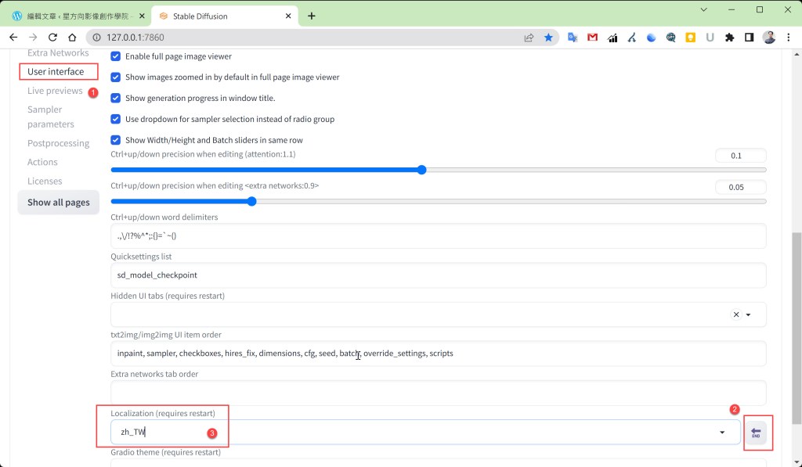The width and height of the screenshot is (802, 467).
Task: Uncheck Enable full page image viewer
Action: click(x=116, y=56)
